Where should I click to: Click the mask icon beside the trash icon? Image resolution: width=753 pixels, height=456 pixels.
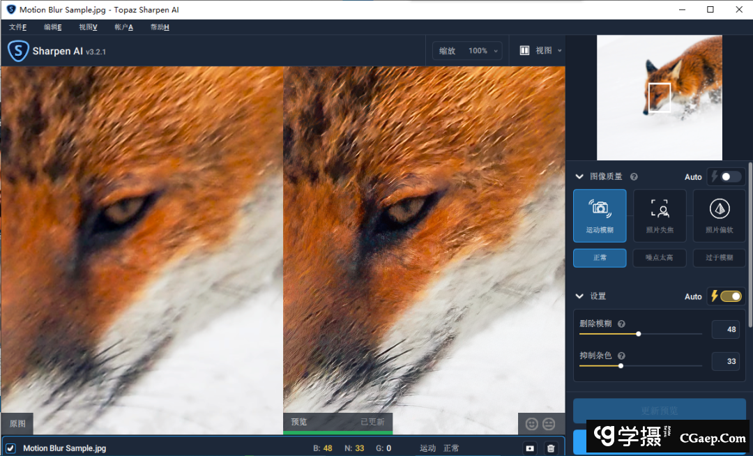(x=530, y=448)
